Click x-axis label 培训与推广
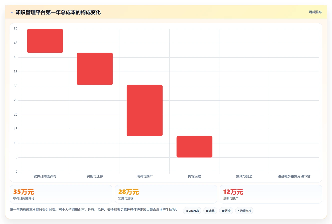The image size is (332, 224). (145, 176)
